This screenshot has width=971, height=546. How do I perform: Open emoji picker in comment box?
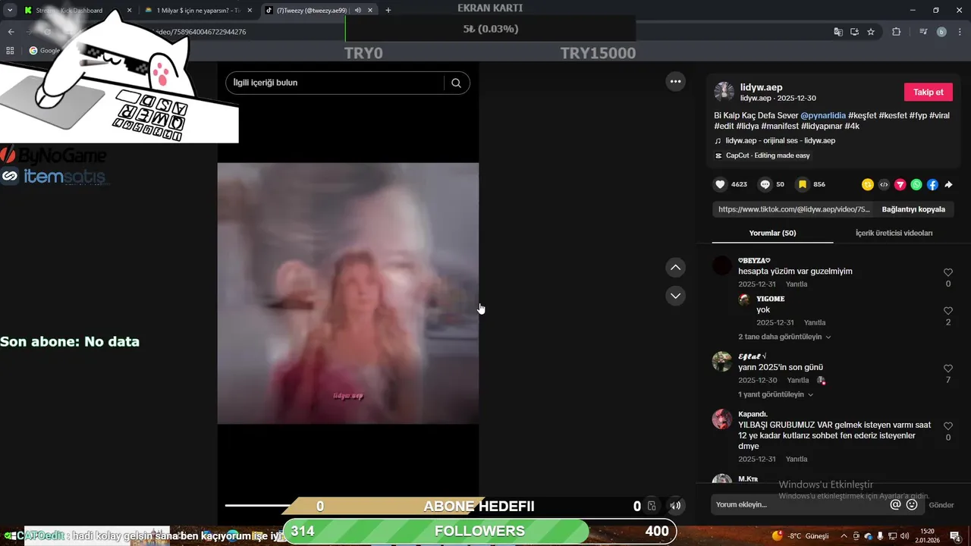point(912,504)
